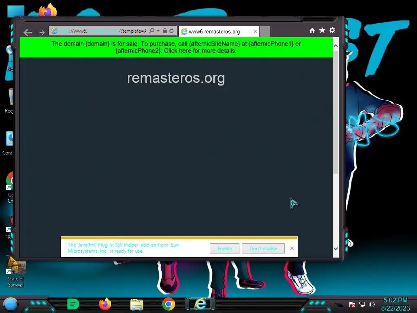The image size is (417, 313).
Task: Open File Explorer from the taskbar
Action: [x=137, y=304]
